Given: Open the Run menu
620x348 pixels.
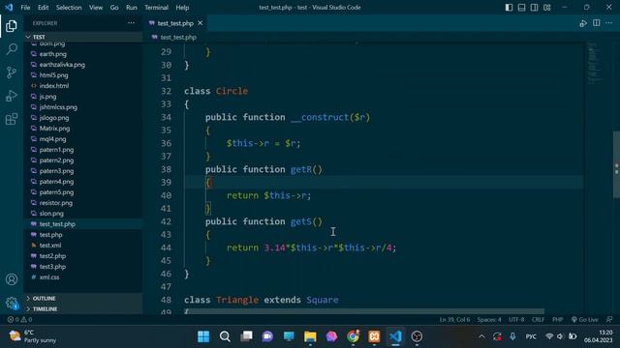Looking at the screenshot, I should [132, 8].
